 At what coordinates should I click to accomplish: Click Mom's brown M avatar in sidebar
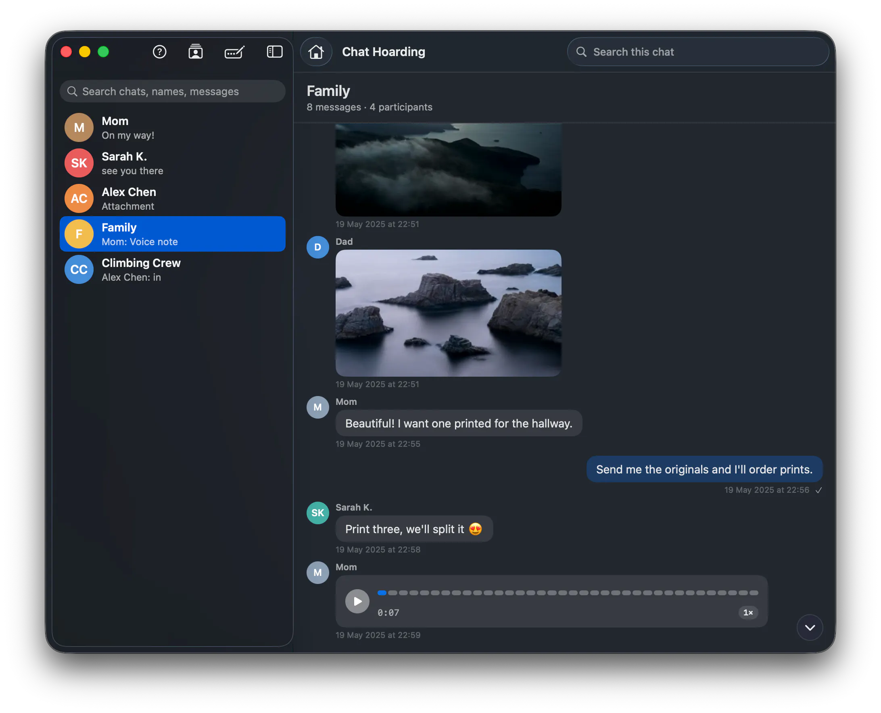point(79,128)
